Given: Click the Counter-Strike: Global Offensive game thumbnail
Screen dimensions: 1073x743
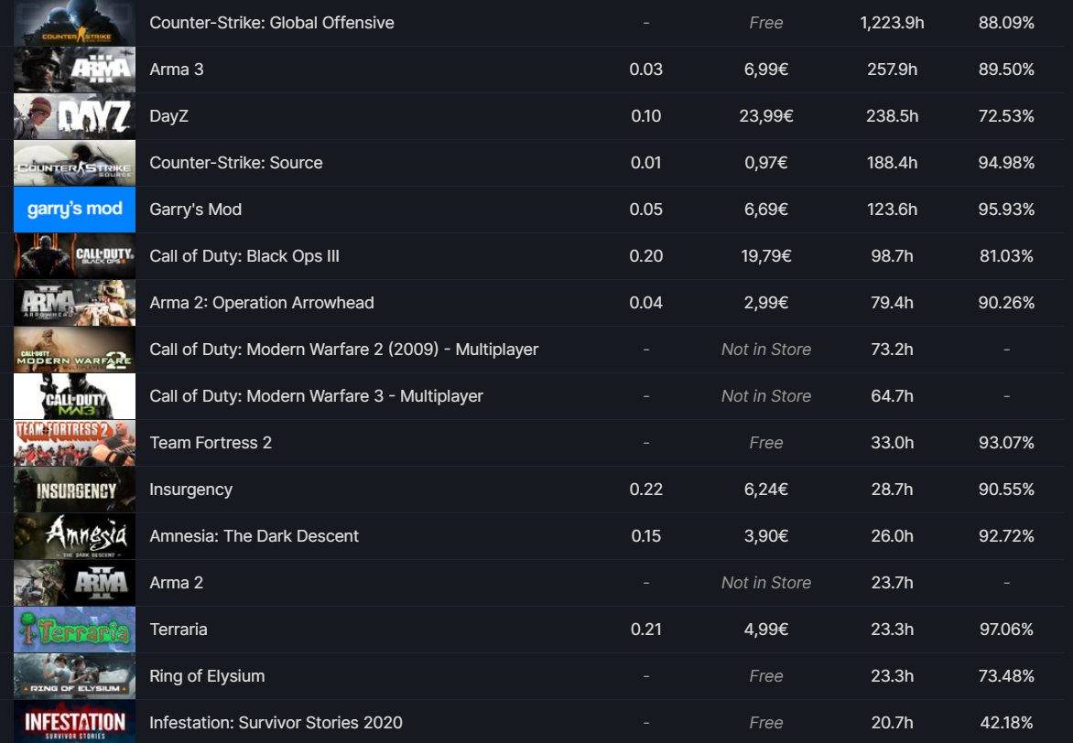Looking at the screenshot, I should click(74, 23).
